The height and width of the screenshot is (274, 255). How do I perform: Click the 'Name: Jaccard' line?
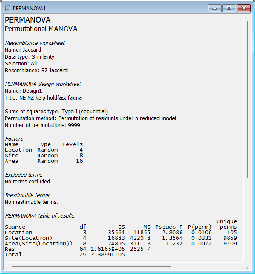click(23, 50)
